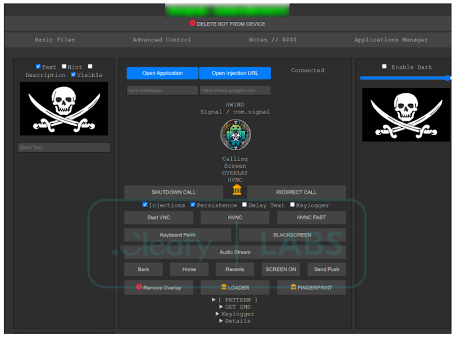Click the blue slider handle under Enable Dark
The height and width of the screenshot is (338, 456).
point(448,78)
